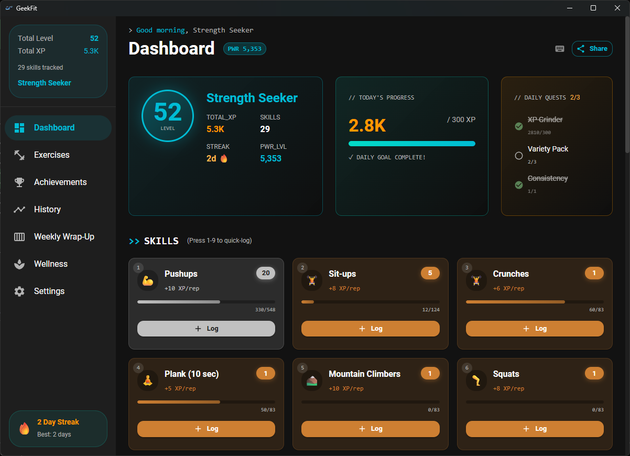Click the double chevron beside SKILLS heading
Screen dimensions: 630x456
tap(133, 241)
